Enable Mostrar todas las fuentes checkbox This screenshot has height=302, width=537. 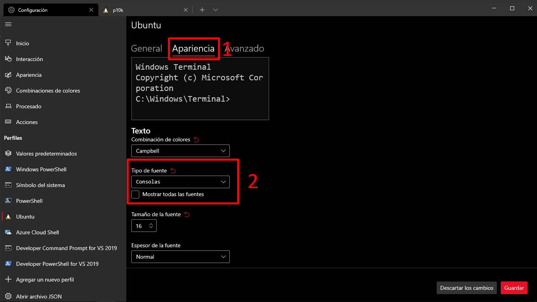[x=135, y=195]
